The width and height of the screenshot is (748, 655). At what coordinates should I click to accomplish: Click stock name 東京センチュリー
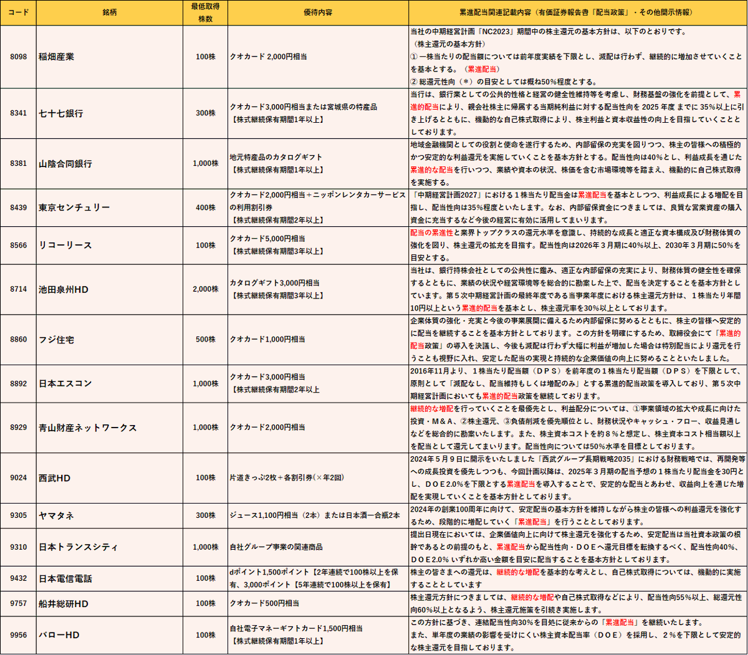point(74,208)
